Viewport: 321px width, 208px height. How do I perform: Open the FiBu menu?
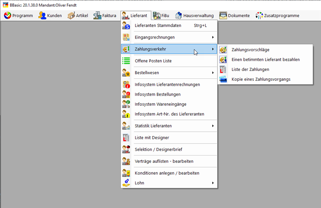point(161,16)
